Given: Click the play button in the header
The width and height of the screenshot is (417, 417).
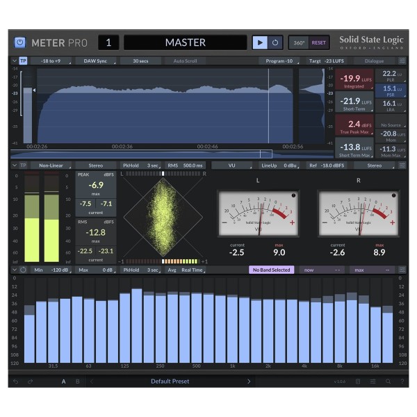Looking at the screenshot, I should [260, 42].
